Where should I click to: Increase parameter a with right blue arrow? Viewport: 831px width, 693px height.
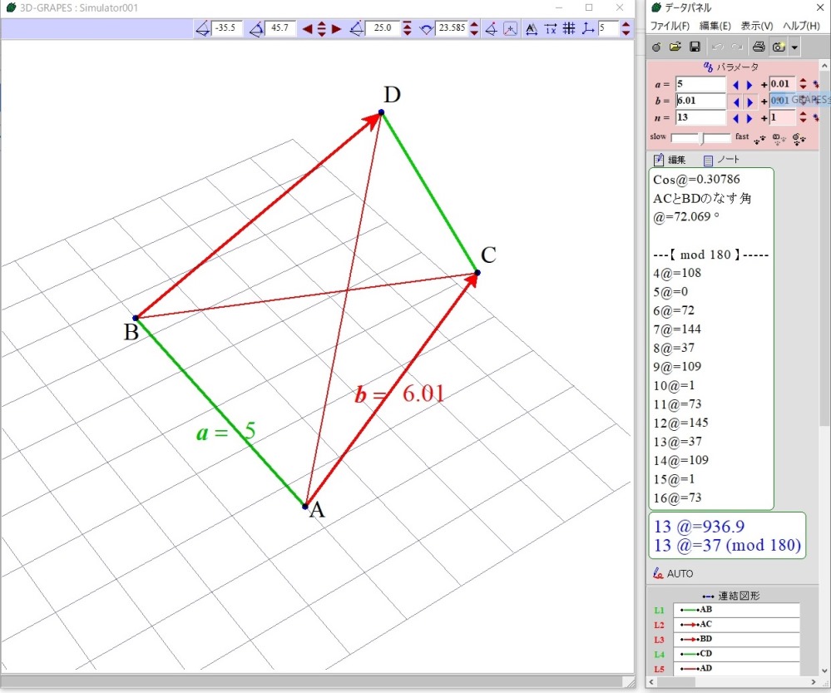749,84
